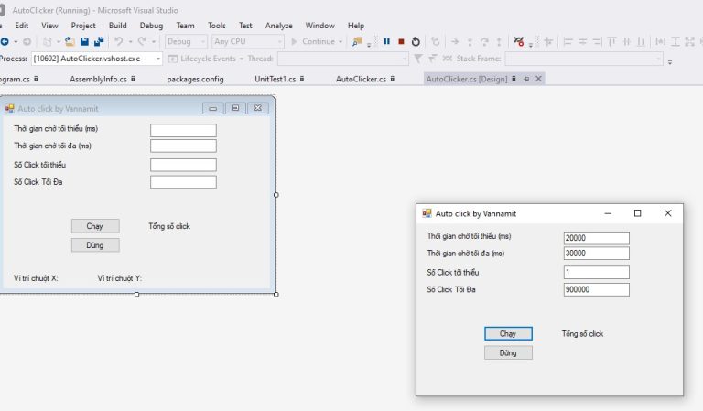
Task: Open the Edit menu
Action: [x=22, y=26]
